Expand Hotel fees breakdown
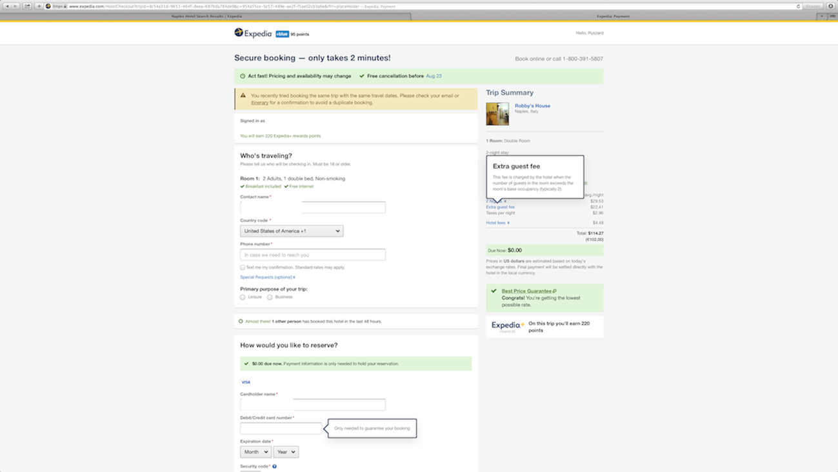838x472 pixels. (x=497, y=222)
